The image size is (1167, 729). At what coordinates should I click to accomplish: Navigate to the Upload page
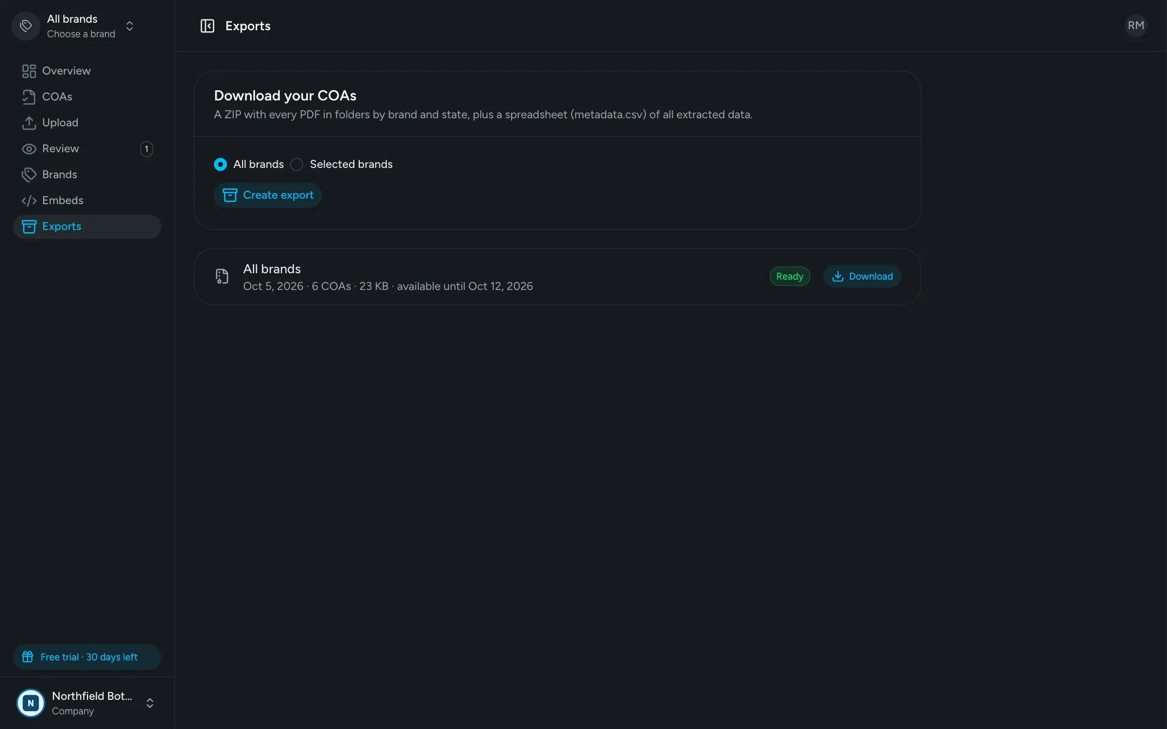point(87,123)
